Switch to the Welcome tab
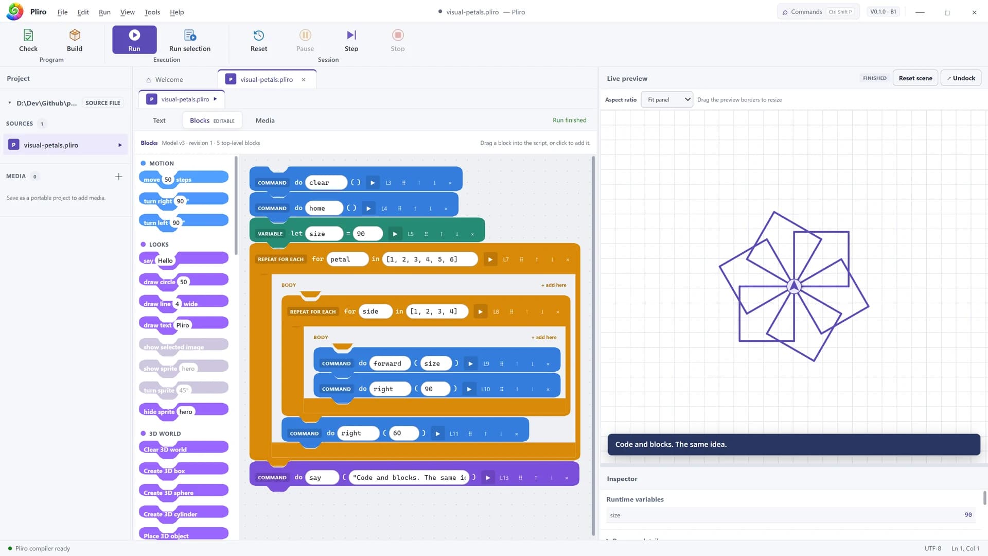 click(164, 79)
